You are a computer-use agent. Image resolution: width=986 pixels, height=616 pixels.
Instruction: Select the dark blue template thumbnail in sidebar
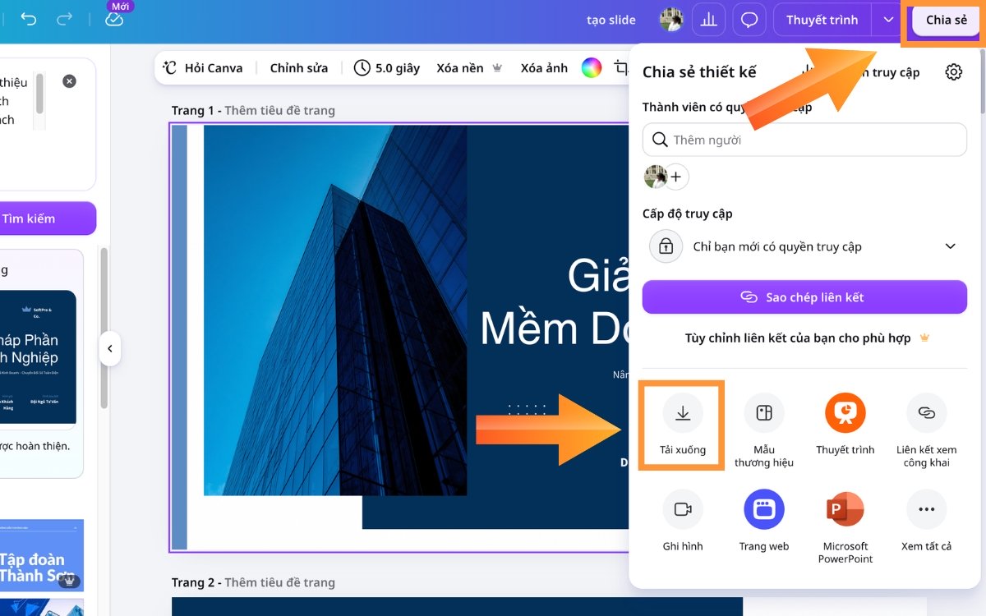tap(38, 357)
